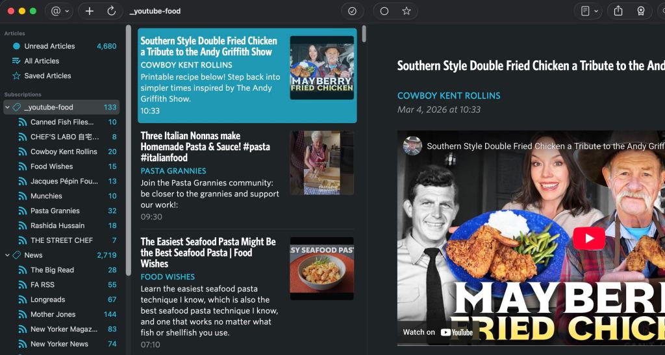Open The Easiest Seafood Pasta article title
Image resolution: width=665 pixels, height=355 pixels.
point(208,253)
